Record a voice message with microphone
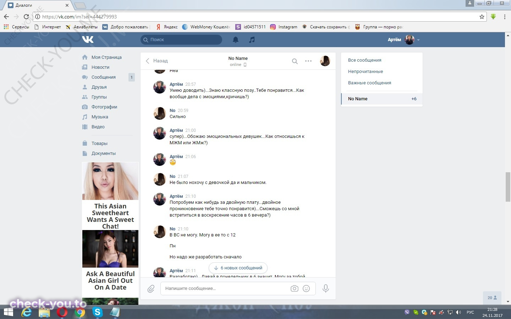 click(x=325, y=289)
